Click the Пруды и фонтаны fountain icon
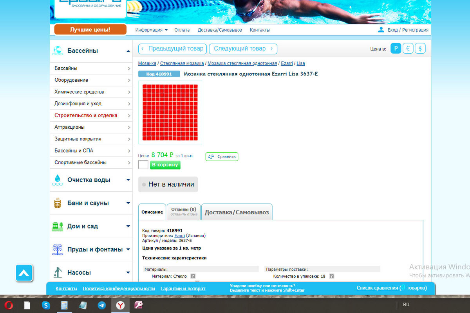 (x=58, y=249)
